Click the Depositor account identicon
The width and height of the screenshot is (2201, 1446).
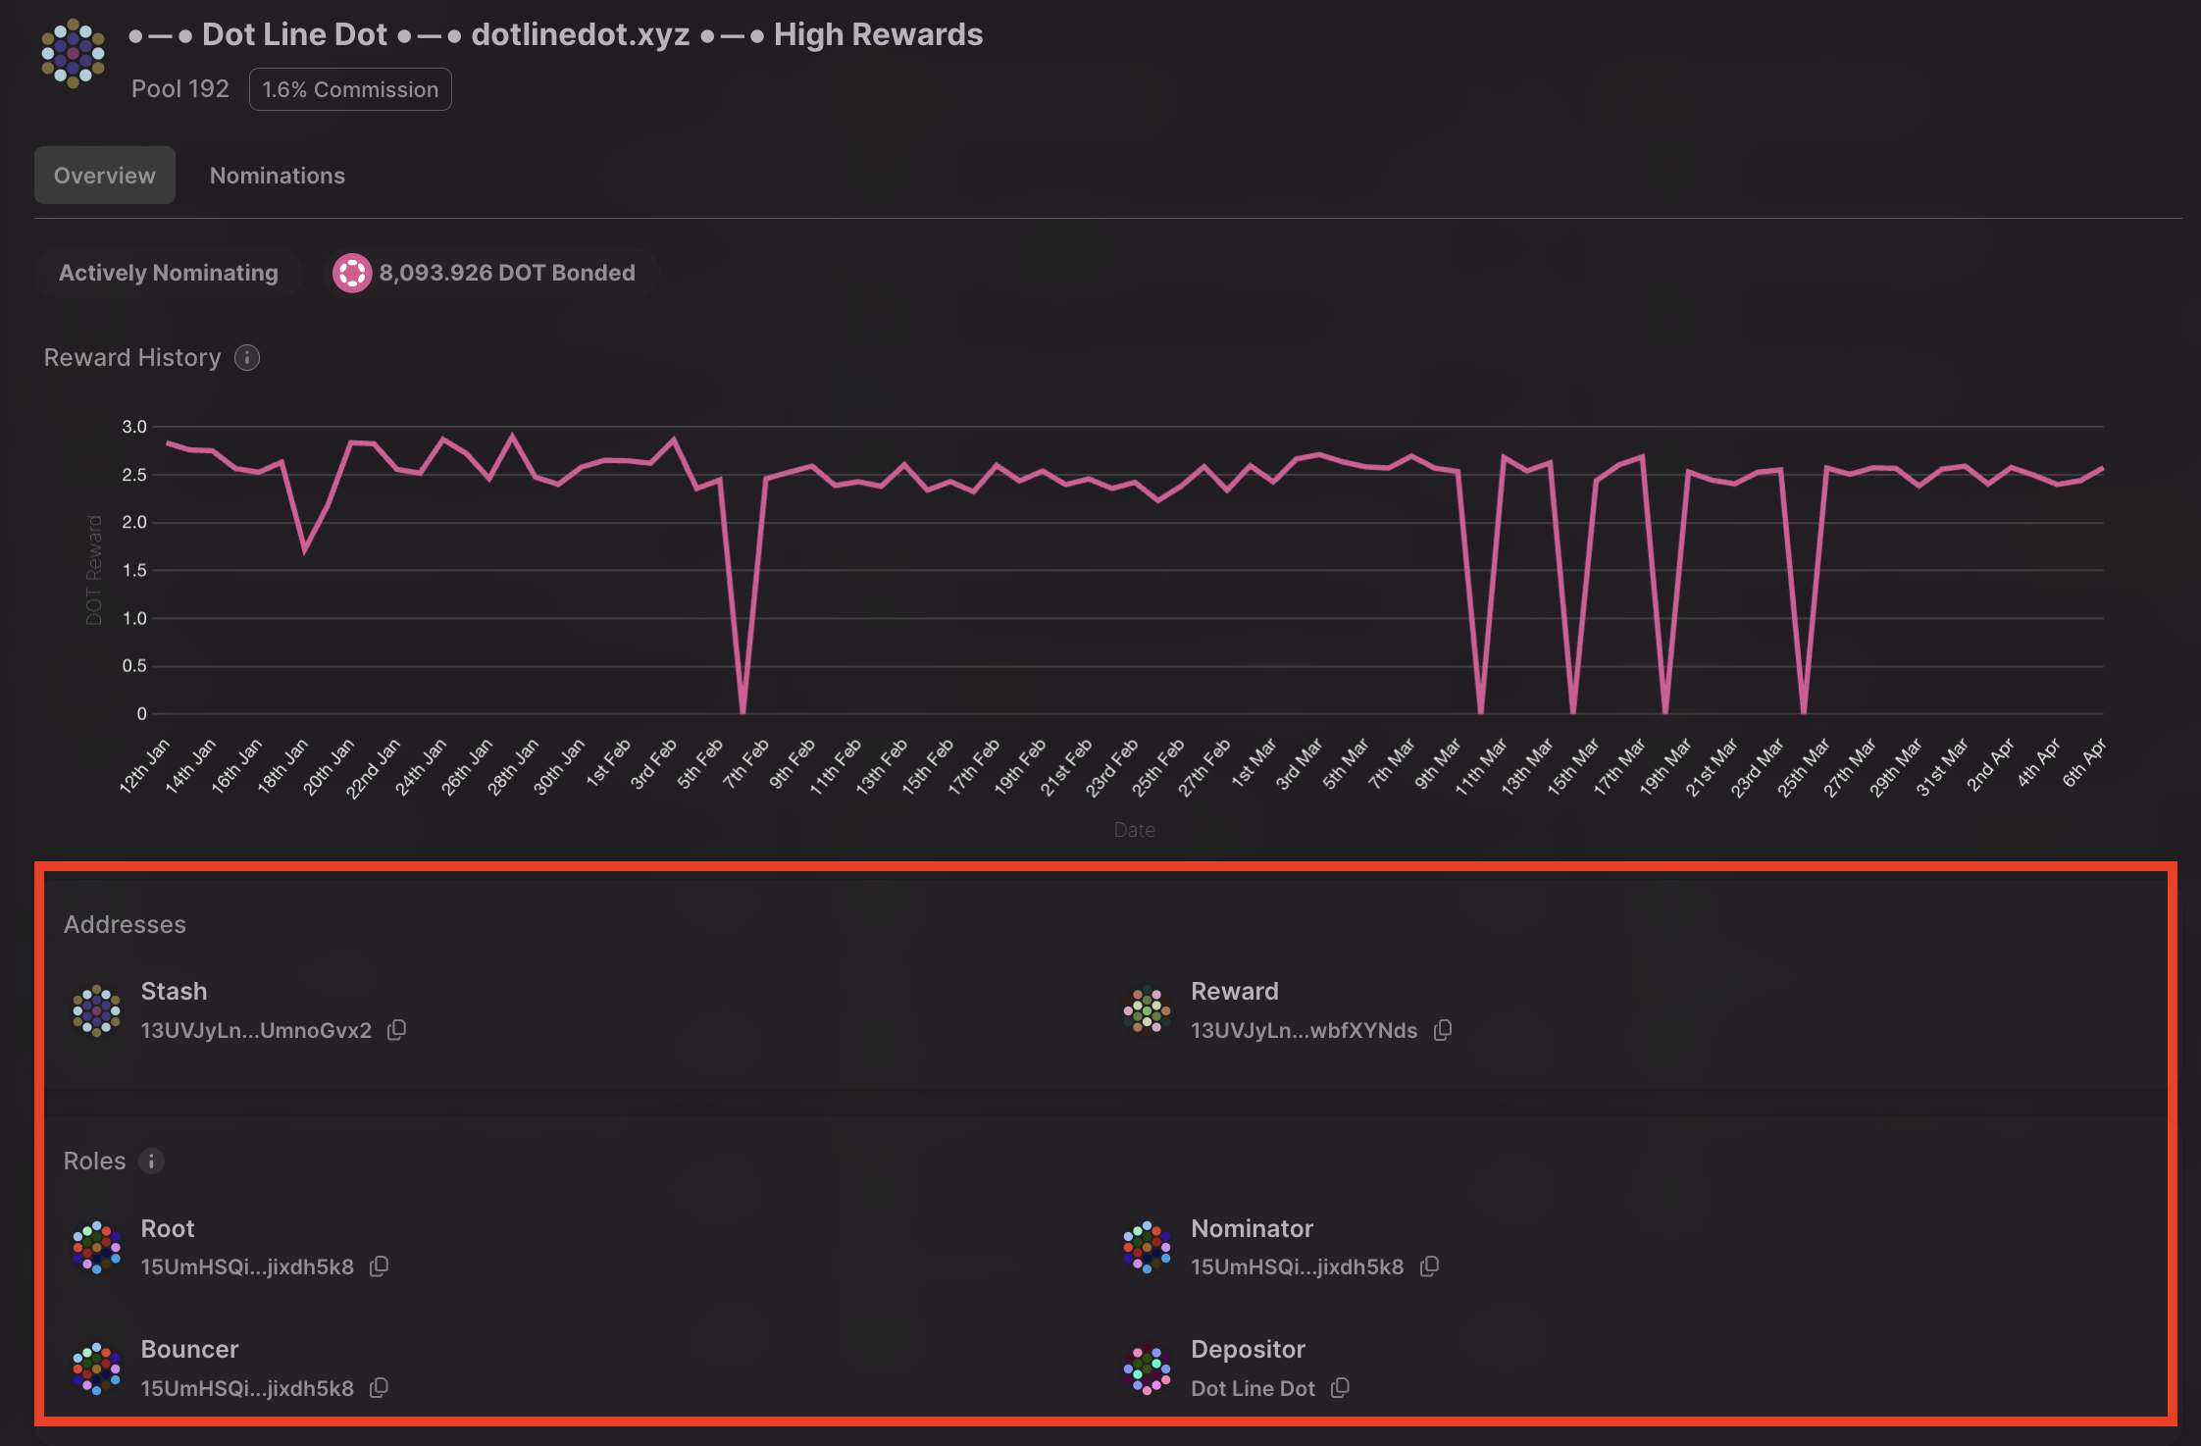click(x=1147, y=1369)
